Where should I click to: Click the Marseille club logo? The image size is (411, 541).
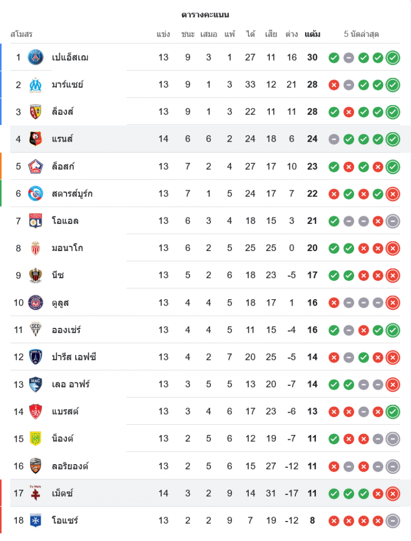pos(36,84)
